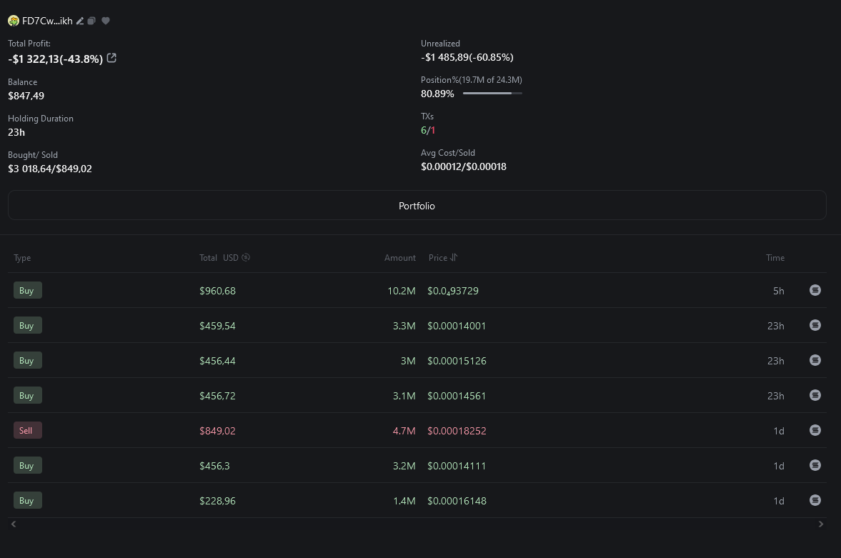Open transaction details for the $456,44 buy
The image size is (841, 558).
click(x=815, y=360)
